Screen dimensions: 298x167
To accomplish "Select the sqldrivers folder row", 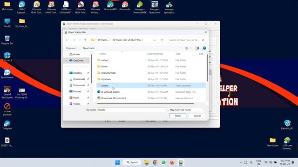I will click(151, 79).
